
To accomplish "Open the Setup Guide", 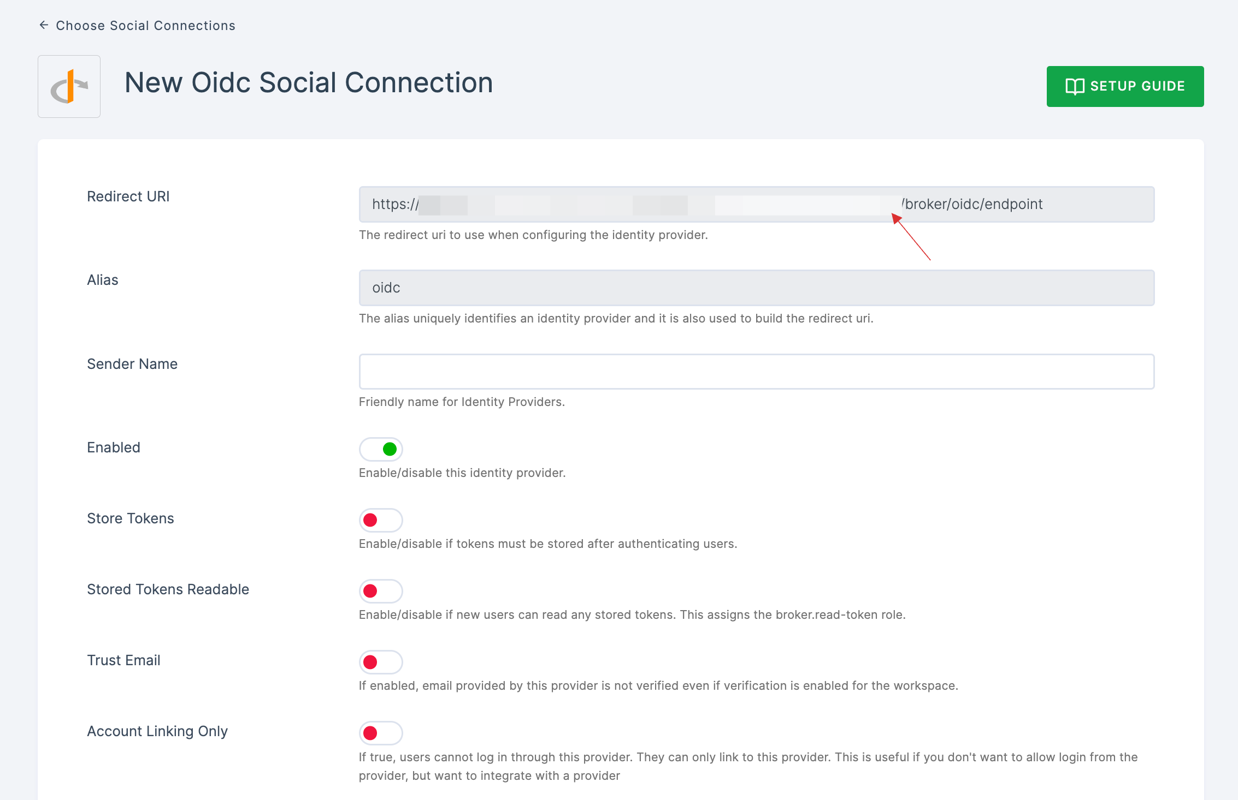I will [1125, 86].
